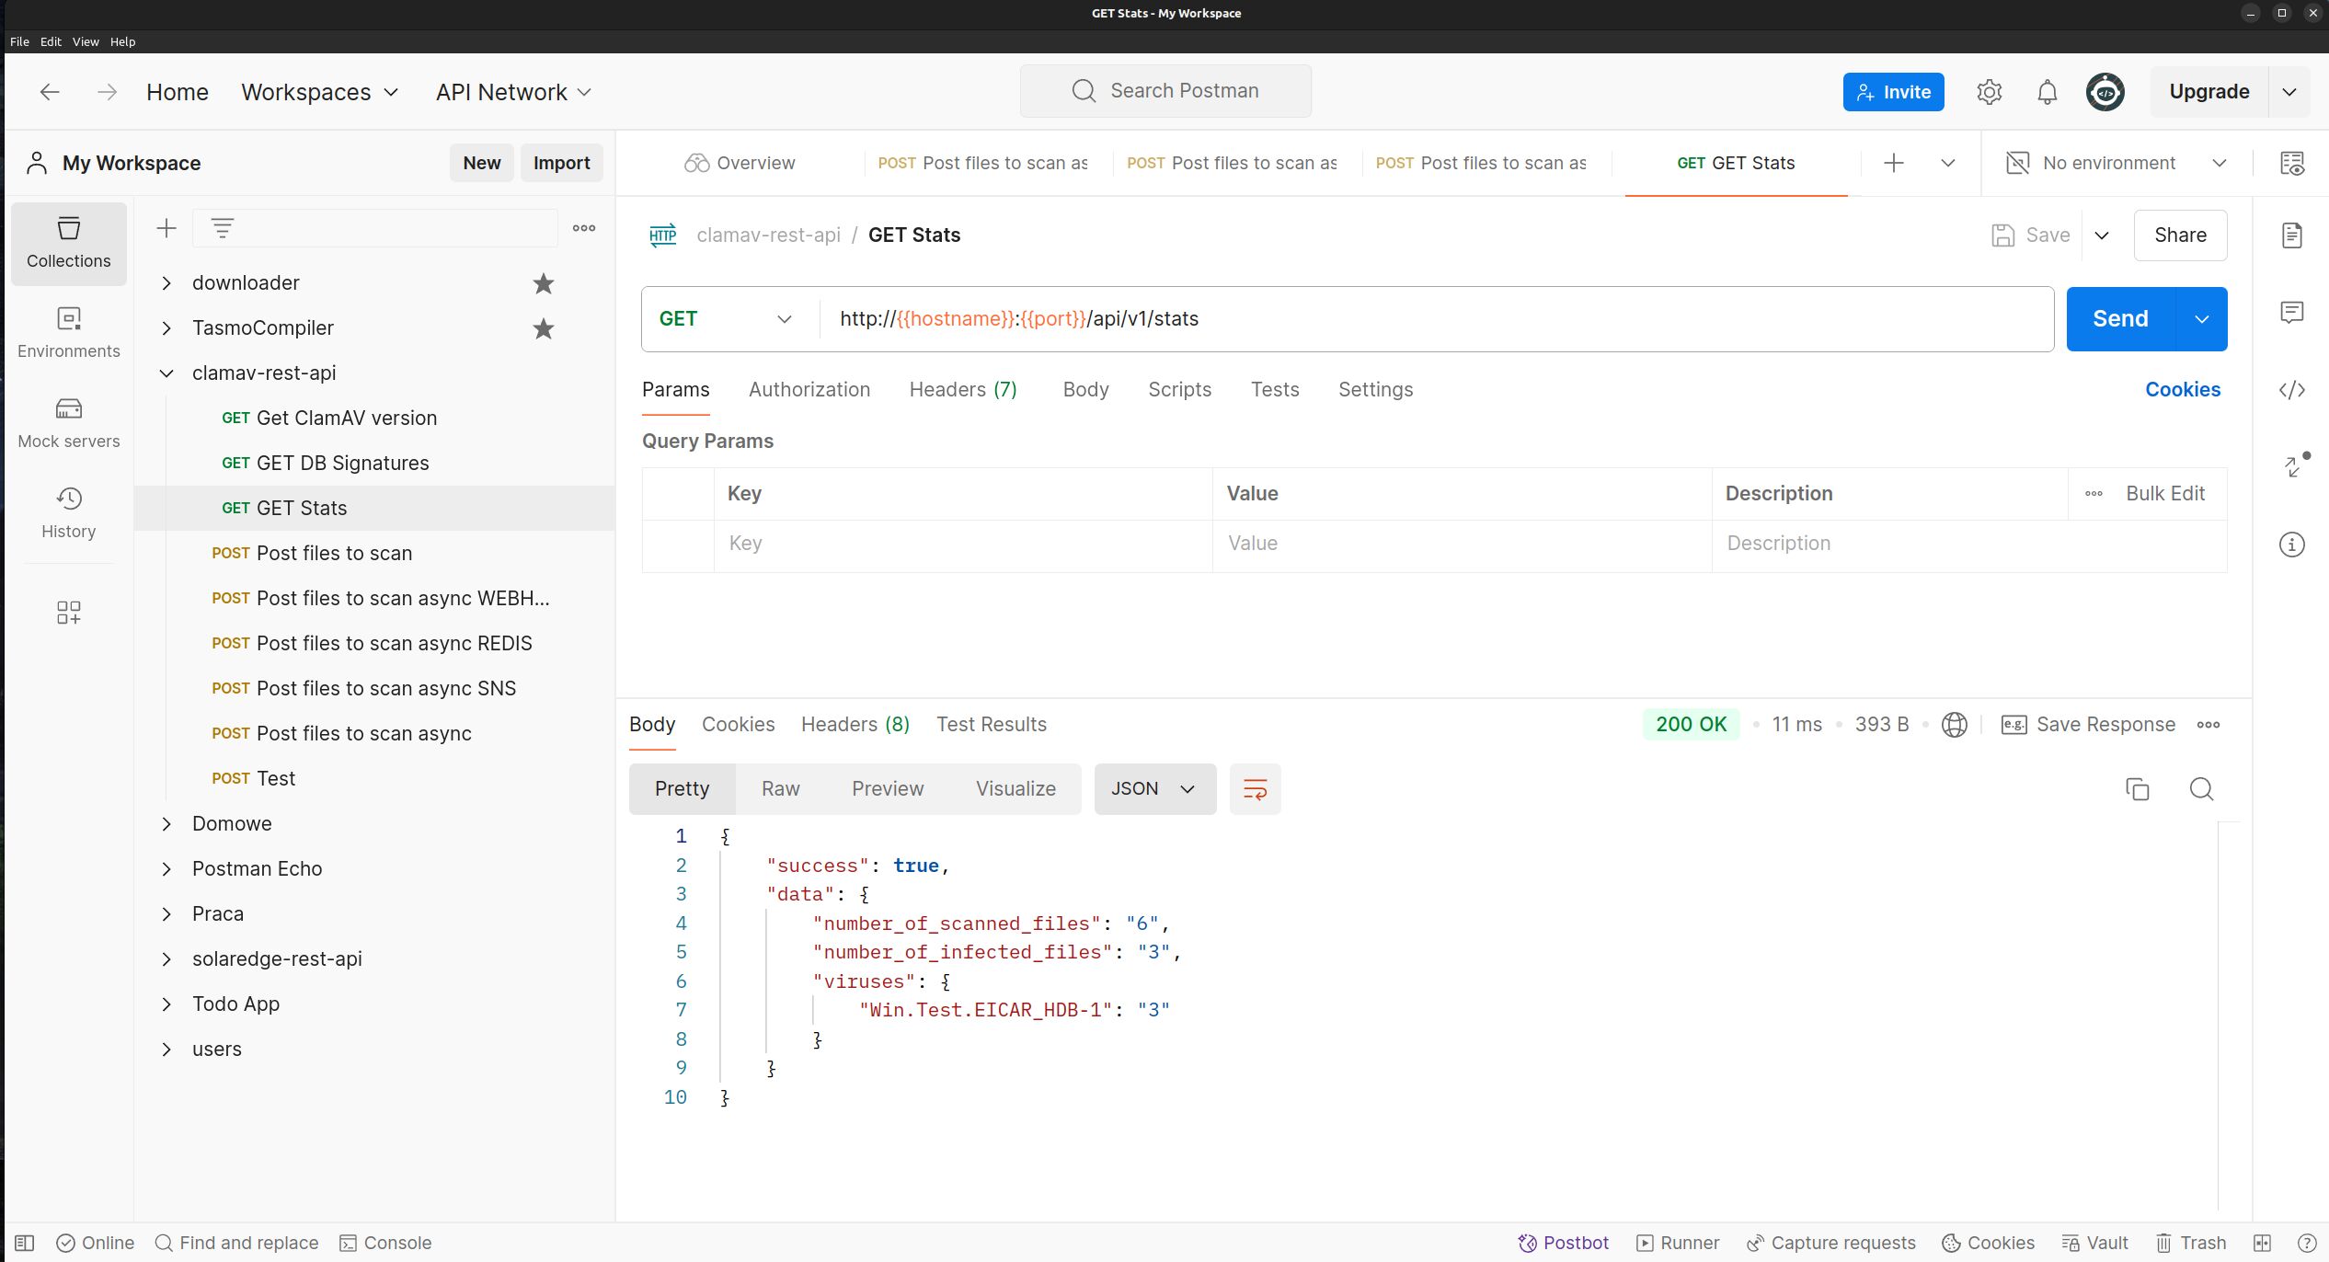Image resolution: width=2329 pixels, height=1262 pixels.
Task: Click the configure workspace sidebar icon
Action: pyautogui.click(x=68, y=613)
